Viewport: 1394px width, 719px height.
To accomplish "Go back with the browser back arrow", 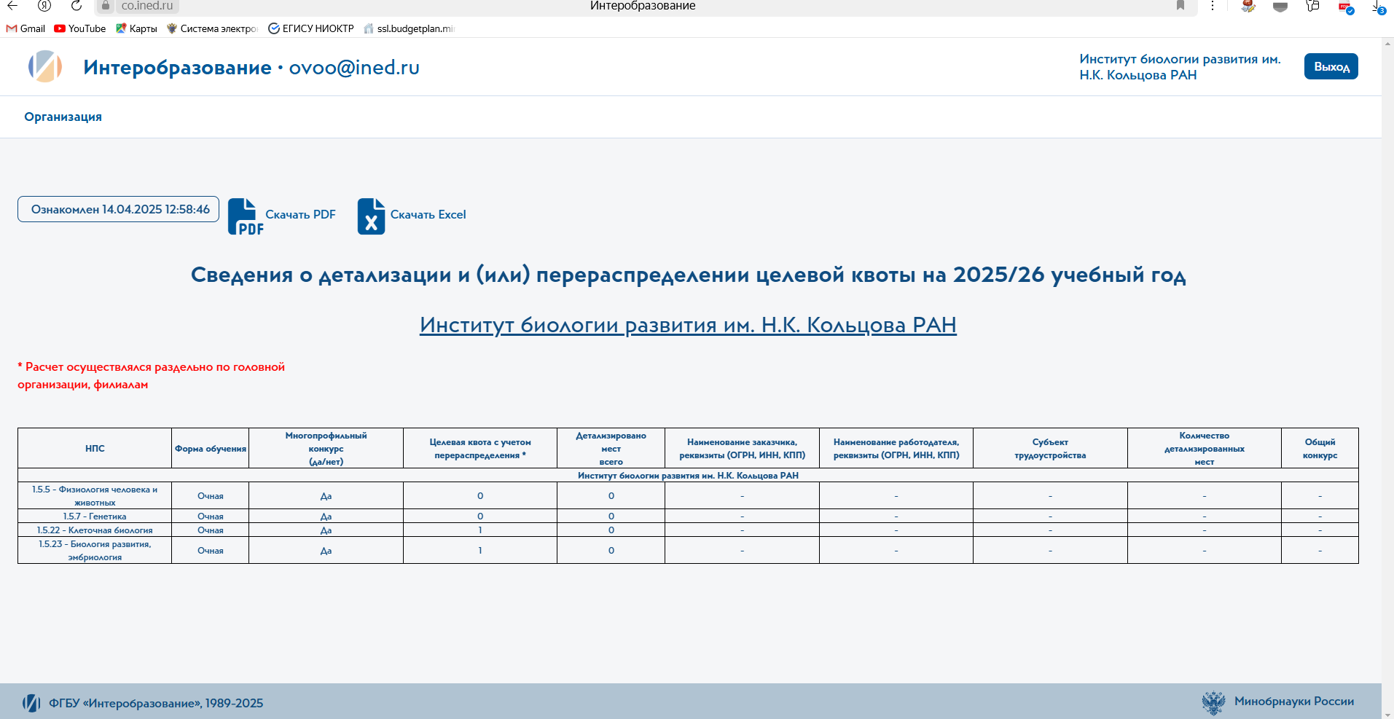I will pos(12,6).
